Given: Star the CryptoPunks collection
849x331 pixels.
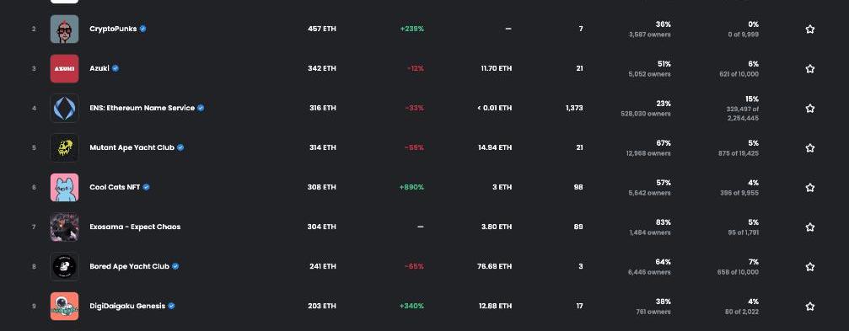Looking at the screenshot, I should click(809, 29).
